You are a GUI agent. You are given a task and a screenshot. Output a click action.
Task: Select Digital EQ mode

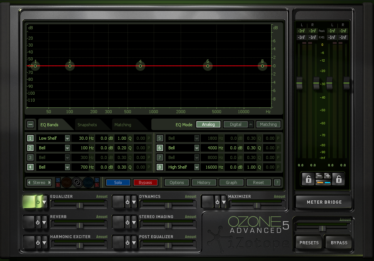pyautogui.click(x=235, y=124)
